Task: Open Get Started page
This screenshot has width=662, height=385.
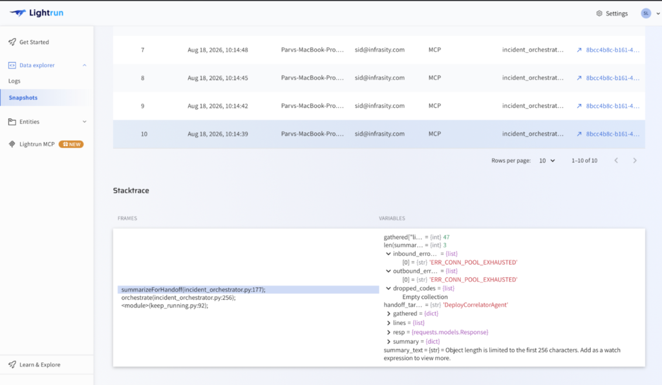Action: [x=34, y=42]
